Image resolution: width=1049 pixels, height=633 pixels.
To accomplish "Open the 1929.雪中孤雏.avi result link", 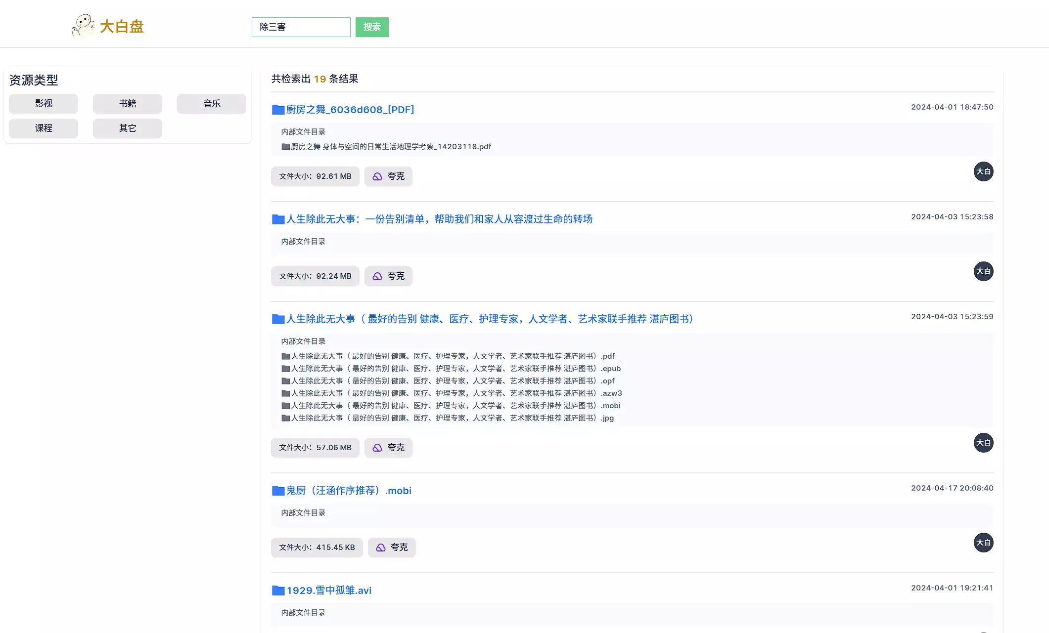I will tap(329, 591).
